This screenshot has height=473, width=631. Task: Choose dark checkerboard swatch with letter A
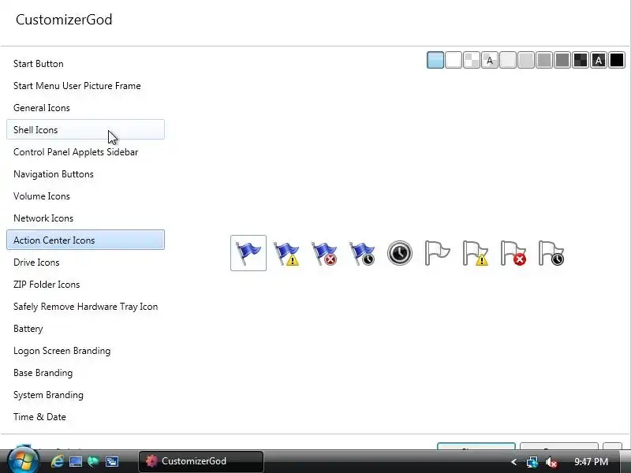[599, 61]
